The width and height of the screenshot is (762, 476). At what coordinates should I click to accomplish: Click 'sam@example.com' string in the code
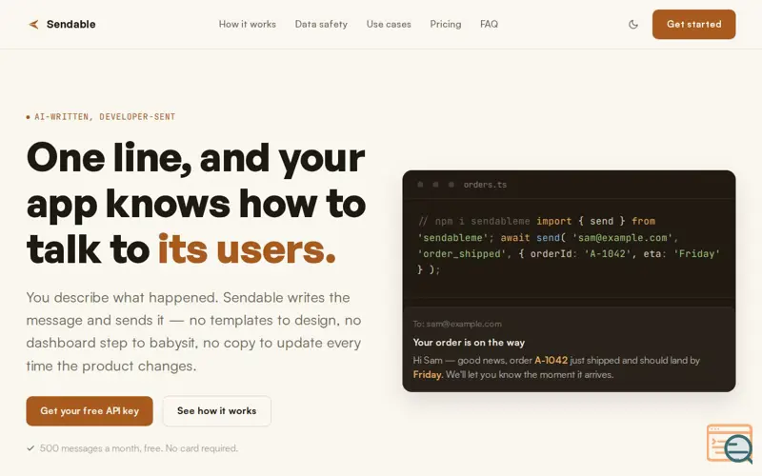[x=623, y=237]
